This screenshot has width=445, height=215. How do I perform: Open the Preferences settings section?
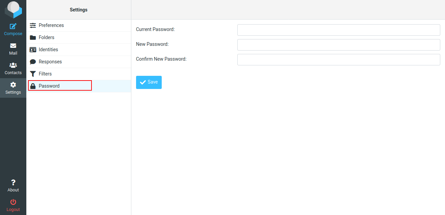pos(79,25)
